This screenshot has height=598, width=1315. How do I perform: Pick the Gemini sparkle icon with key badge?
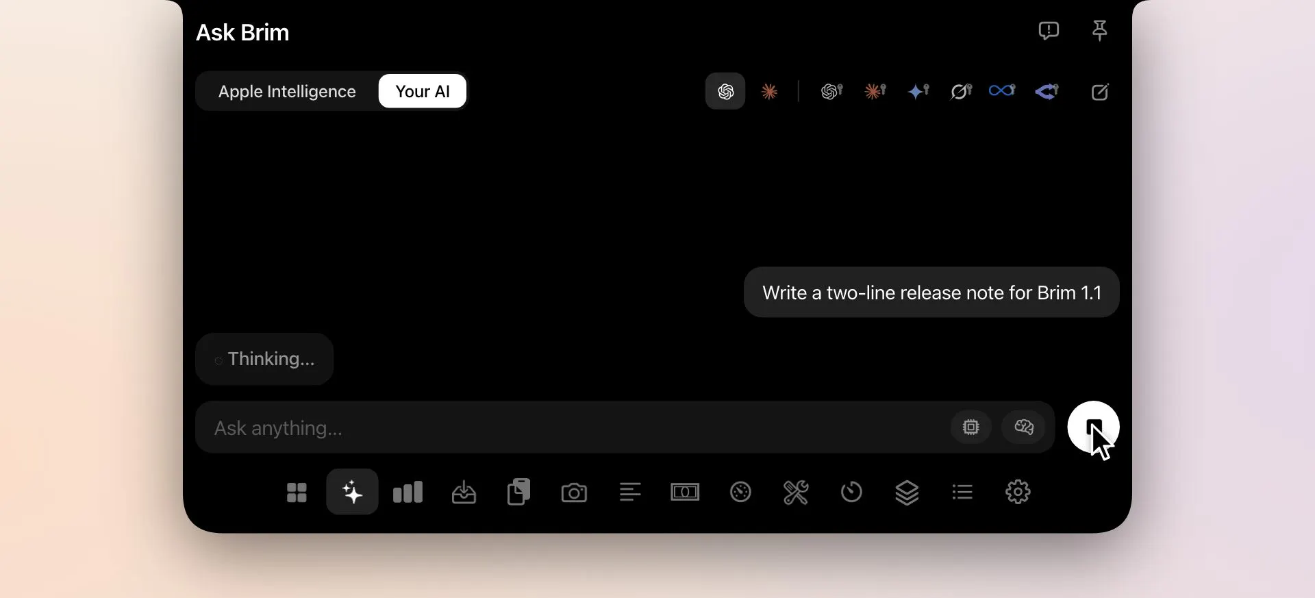pos(918,91)
